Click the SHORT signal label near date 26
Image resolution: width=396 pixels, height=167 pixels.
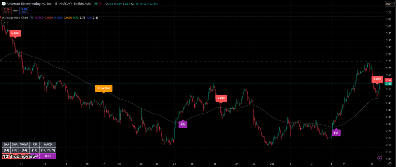tap(221, 98)
